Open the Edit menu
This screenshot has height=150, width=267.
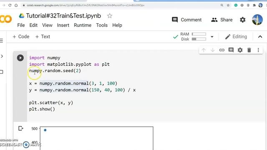(33, 25)
